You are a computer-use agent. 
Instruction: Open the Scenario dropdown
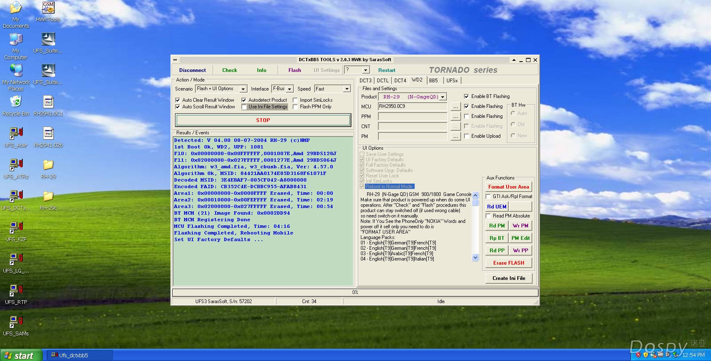pyautogui.click(x=243, y=89)
